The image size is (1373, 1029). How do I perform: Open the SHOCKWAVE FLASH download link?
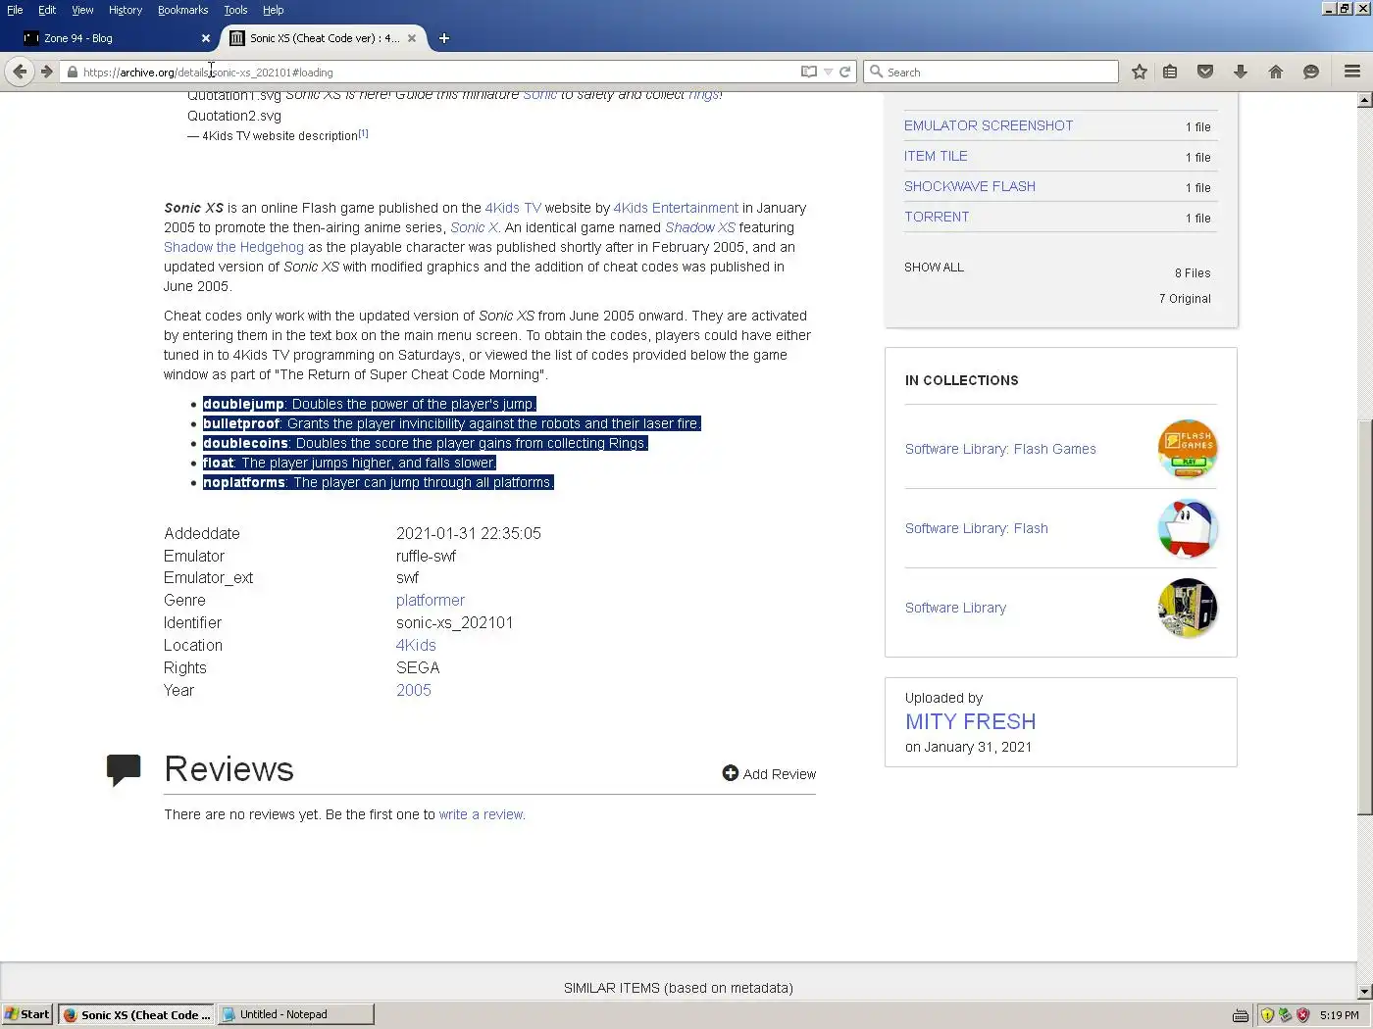coord(969,186)
